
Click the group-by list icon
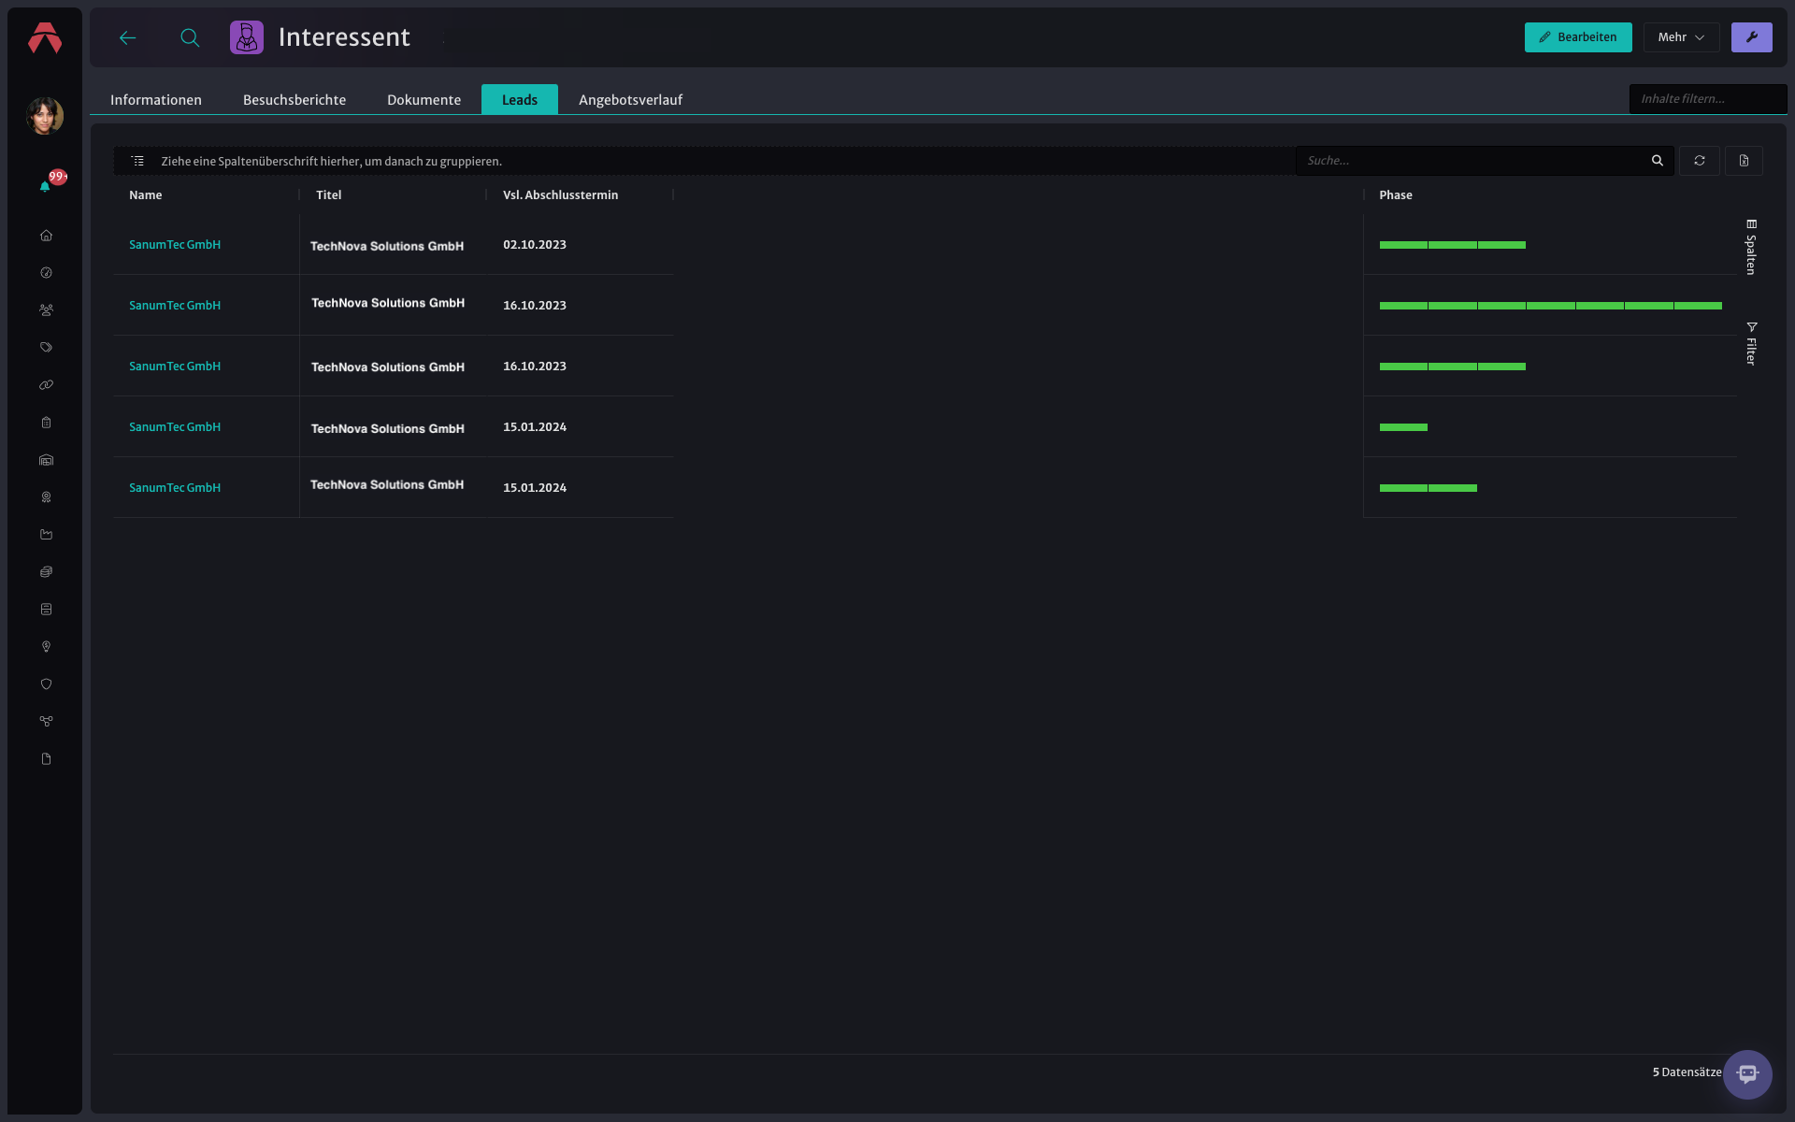[137, 161]
